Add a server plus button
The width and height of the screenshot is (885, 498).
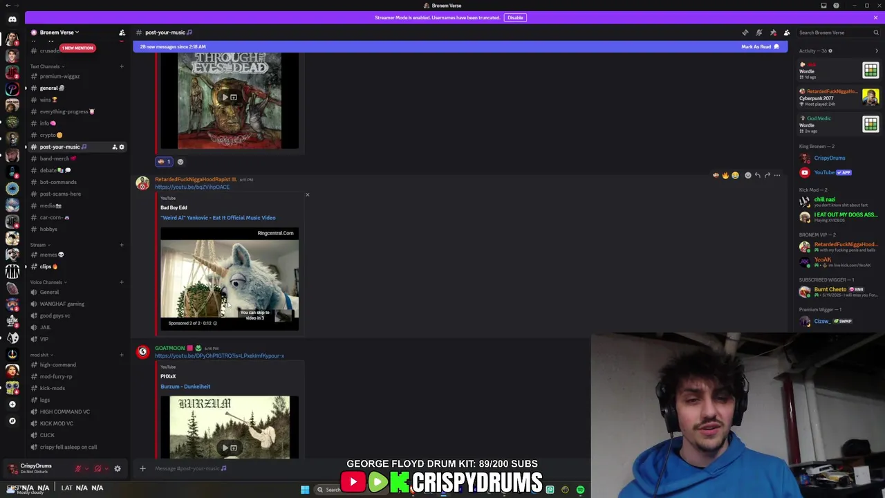12,404
